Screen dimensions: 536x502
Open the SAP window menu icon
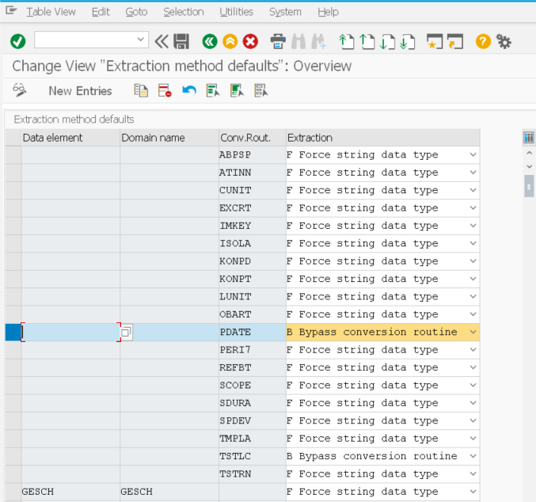tap(11, 11)
